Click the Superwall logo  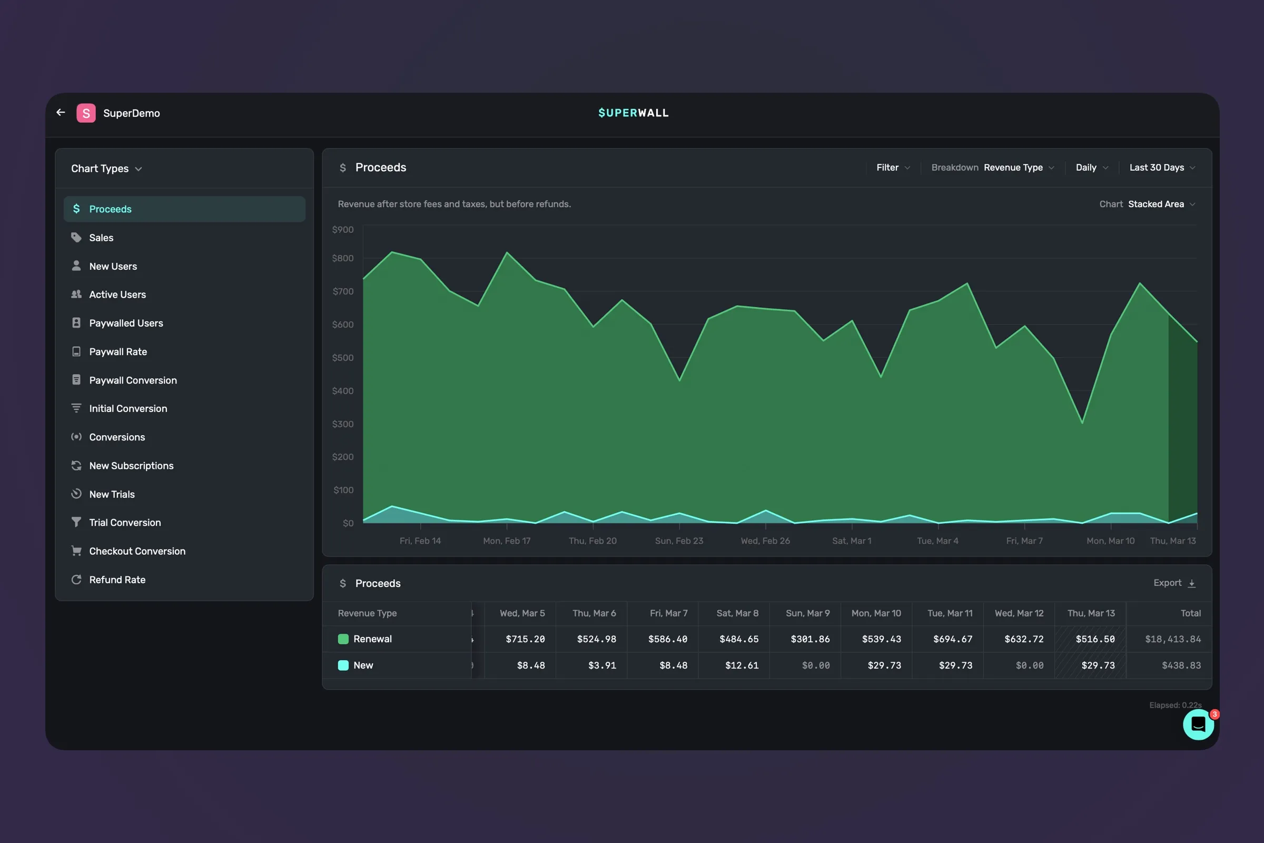coord(633,113)
